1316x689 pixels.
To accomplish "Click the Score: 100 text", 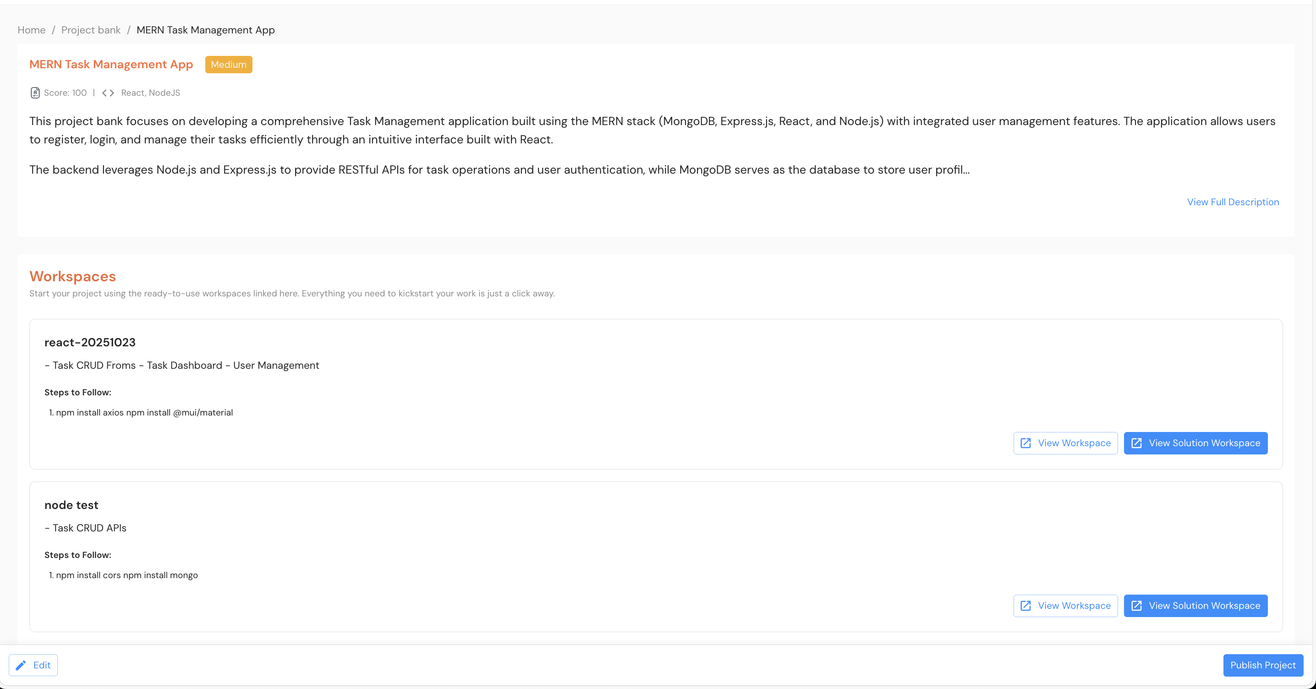I will coord(65,93).
